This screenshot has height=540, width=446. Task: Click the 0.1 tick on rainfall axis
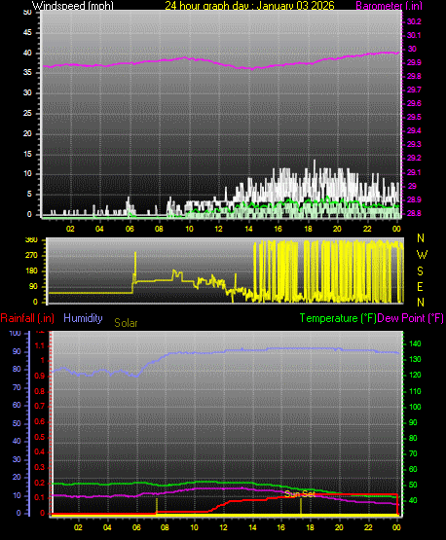coord(39,497)
